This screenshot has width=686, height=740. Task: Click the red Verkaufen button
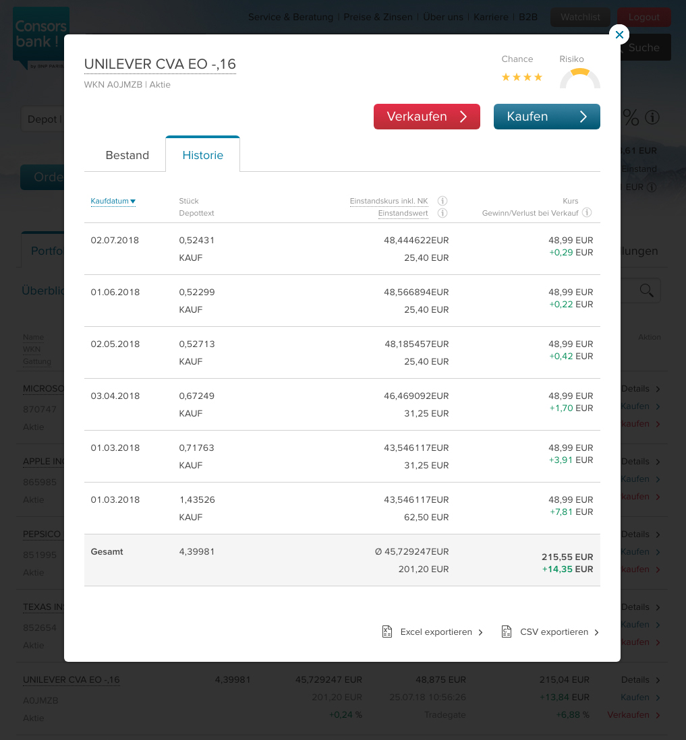[x=426, y=117]
